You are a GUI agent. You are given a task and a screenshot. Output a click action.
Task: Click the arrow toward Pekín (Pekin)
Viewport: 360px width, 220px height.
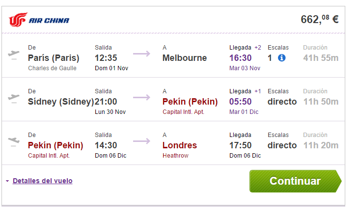(x=141, y=97)
